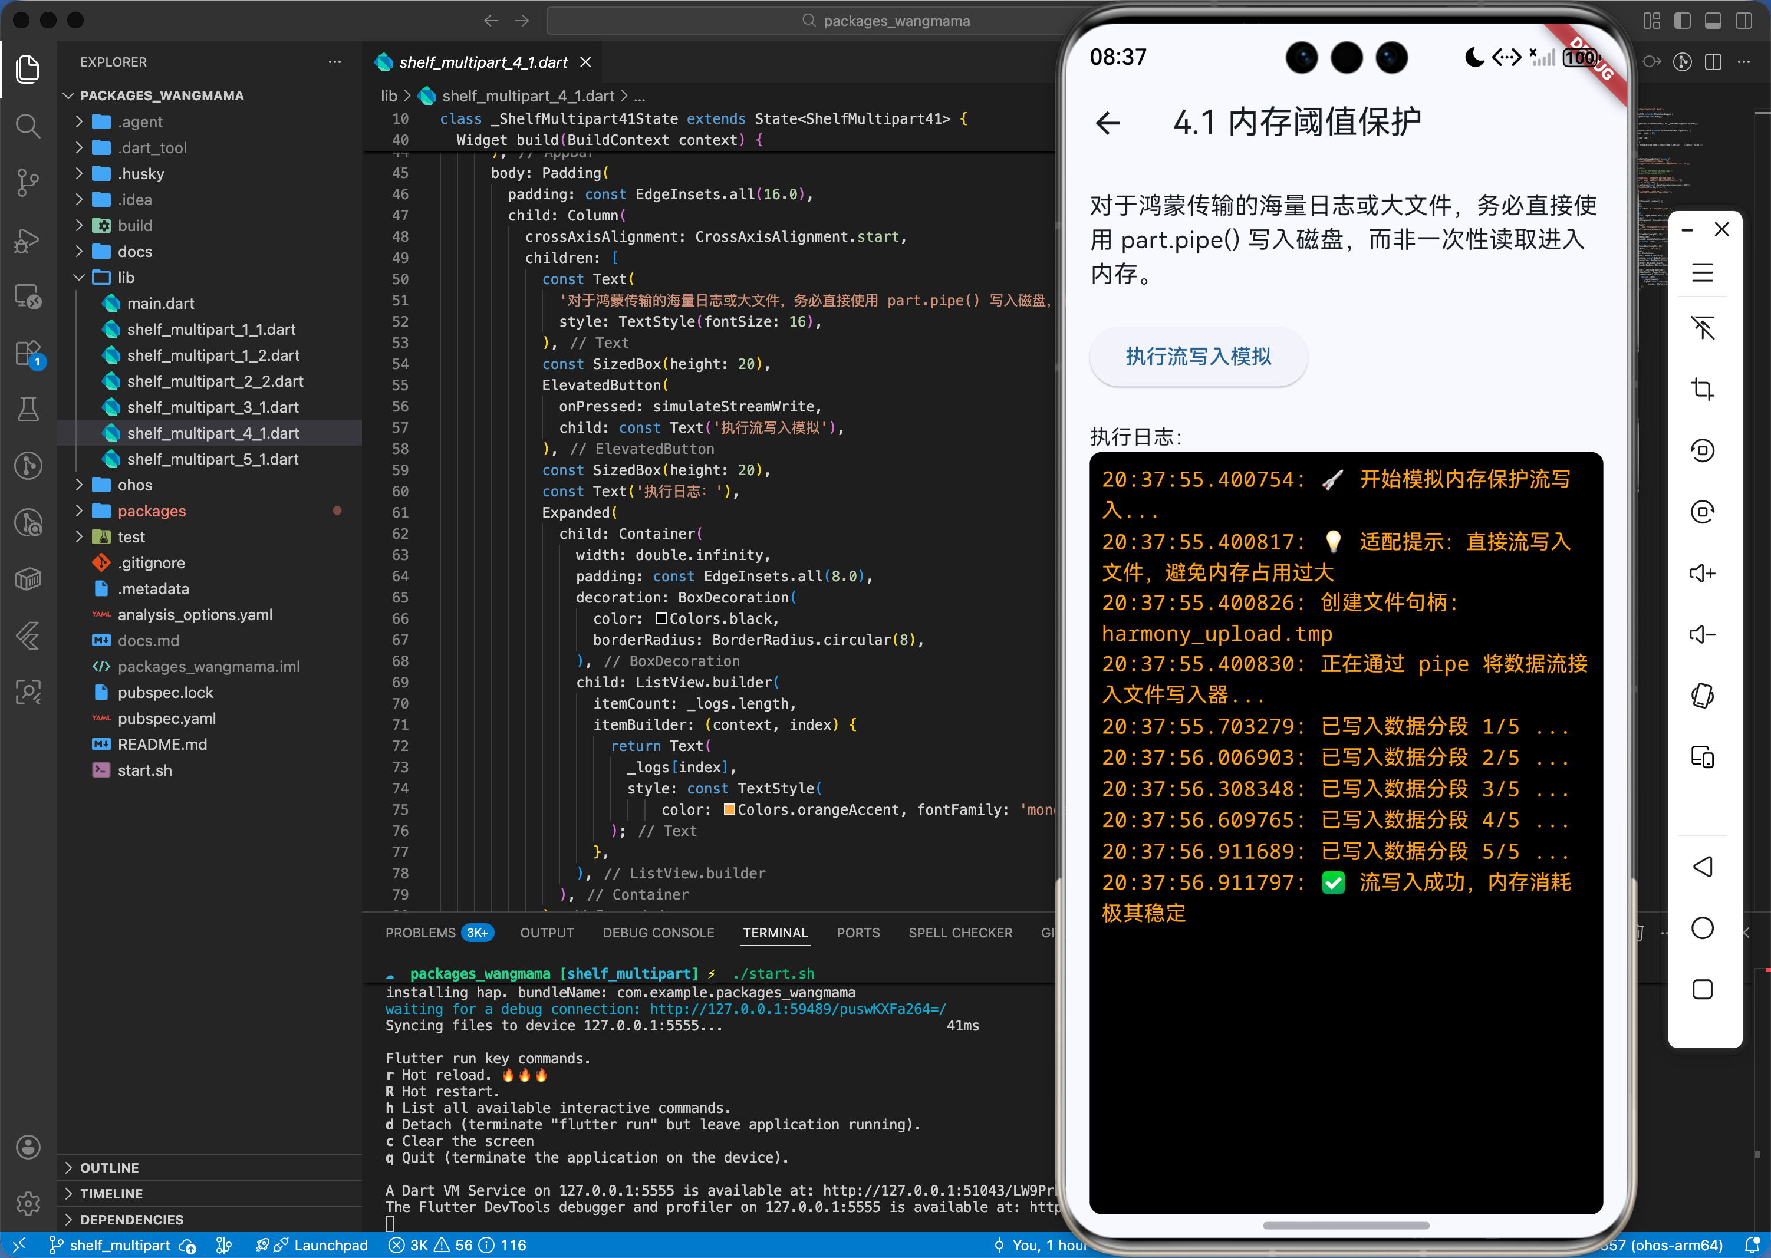Open Source Control view icon
This screenshot has height=1258, width=1771.
click(28, 183)
